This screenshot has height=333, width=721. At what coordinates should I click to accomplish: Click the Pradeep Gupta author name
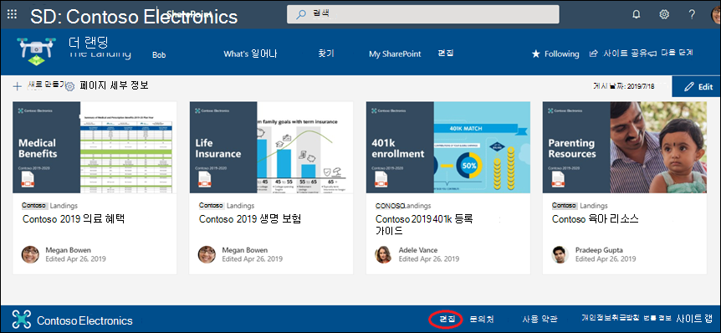(599, 250)
